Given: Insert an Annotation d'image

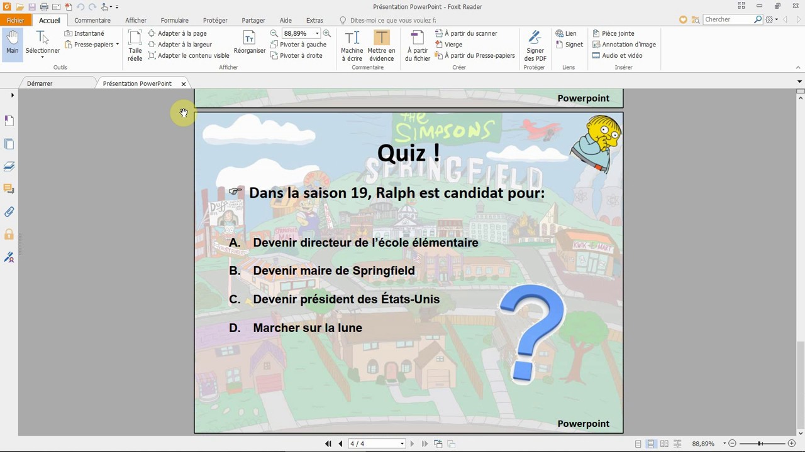Looking at the screenshot, I should coord(624,45).
